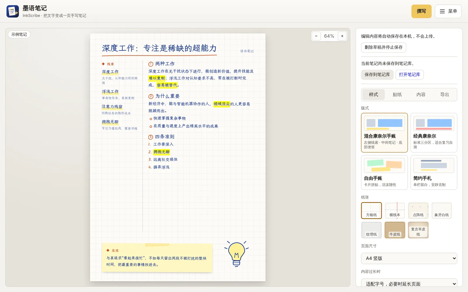The height and width of the screenshot is (292, 468).
Task: Click the yellow 撰写 button
Action: pos(421,11)
